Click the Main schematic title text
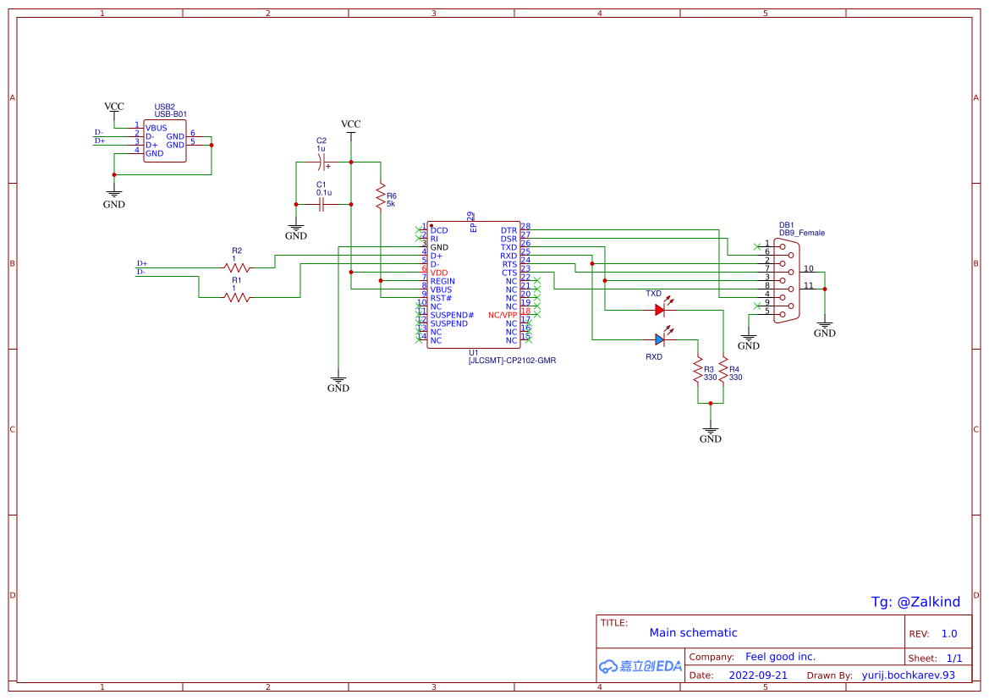Image resolution: width=989 pixels, height=700 pixels. [x=694, y=632]
